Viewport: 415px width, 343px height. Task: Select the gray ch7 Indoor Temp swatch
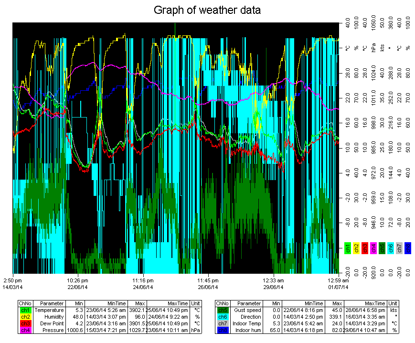tap(223, 323)
